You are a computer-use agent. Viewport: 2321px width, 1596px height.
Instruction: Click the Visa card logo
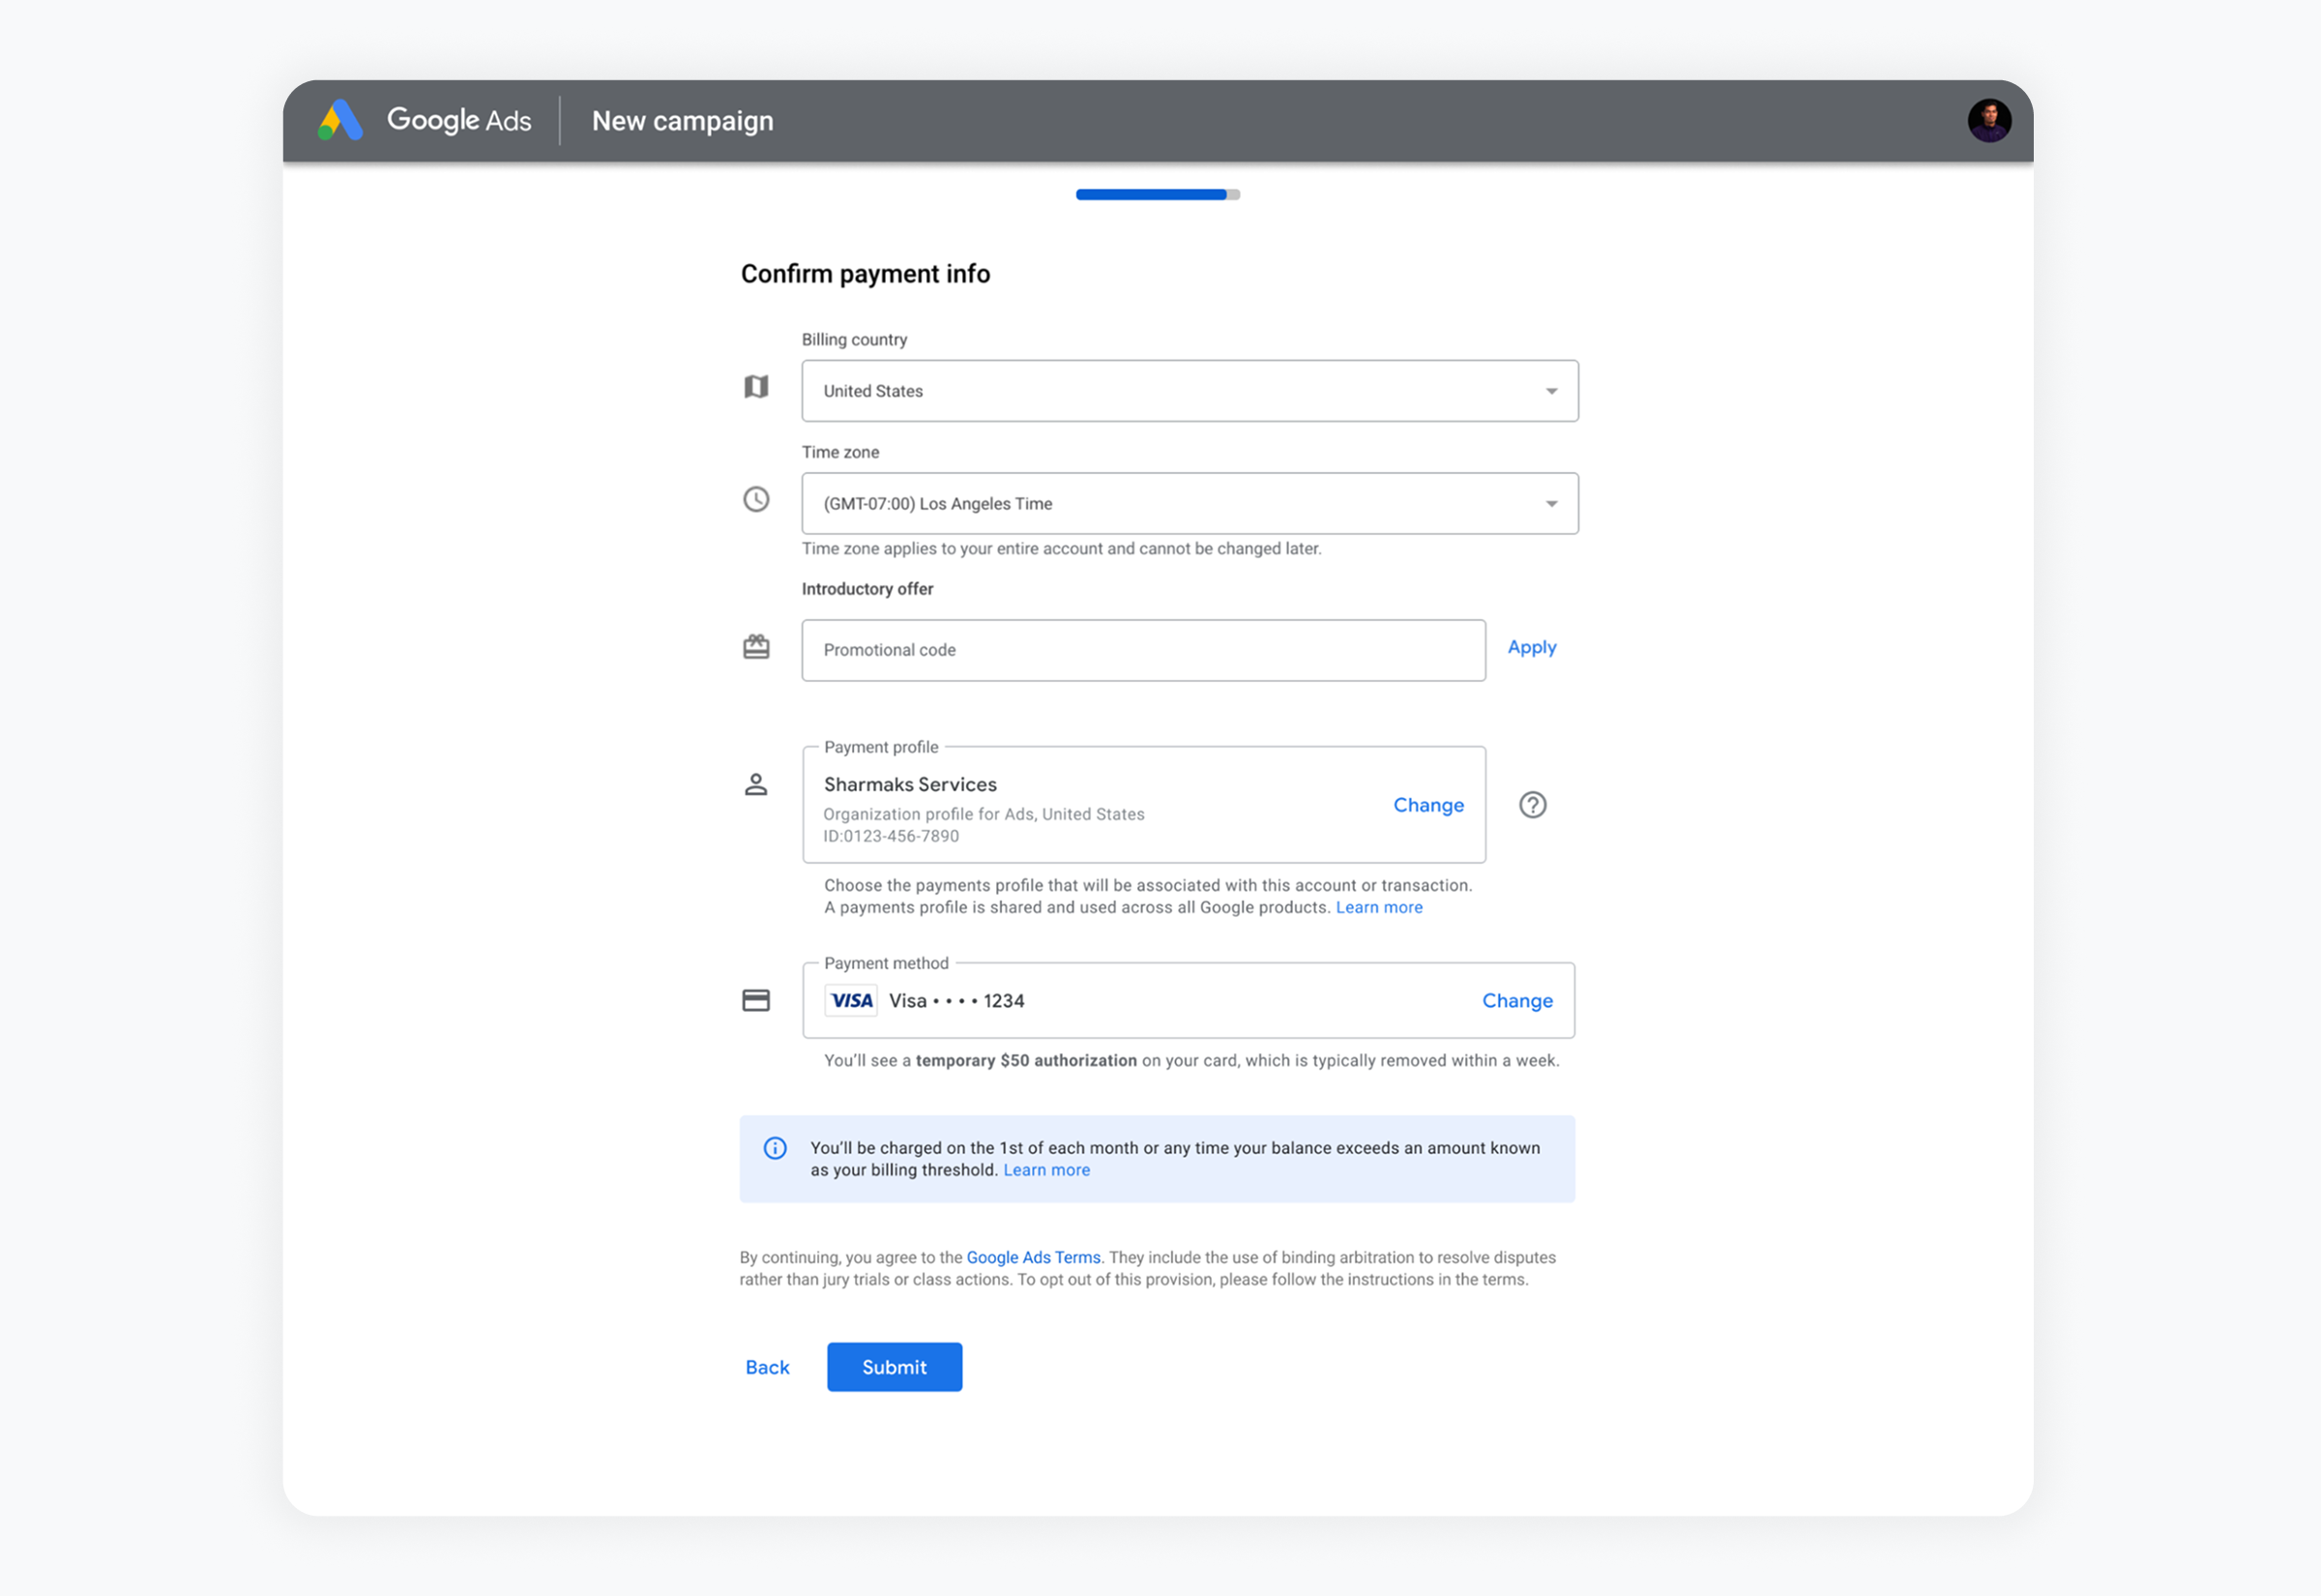(852, 1000)
